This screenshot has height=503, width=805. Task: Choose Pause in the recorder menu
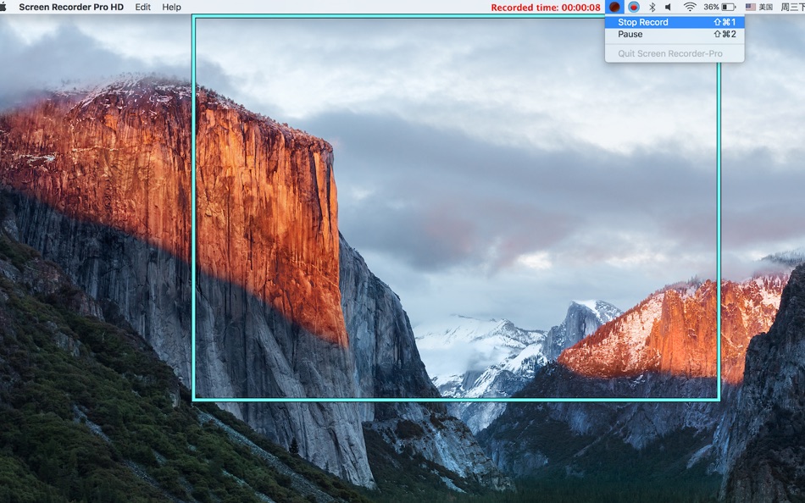click(675, 35)
